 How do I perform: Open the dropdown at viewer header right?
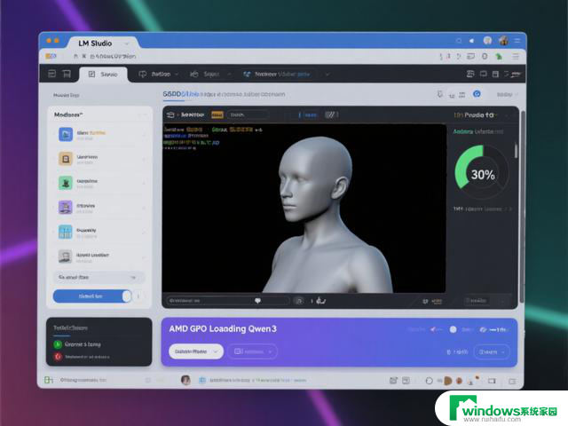tap(477, 114)
